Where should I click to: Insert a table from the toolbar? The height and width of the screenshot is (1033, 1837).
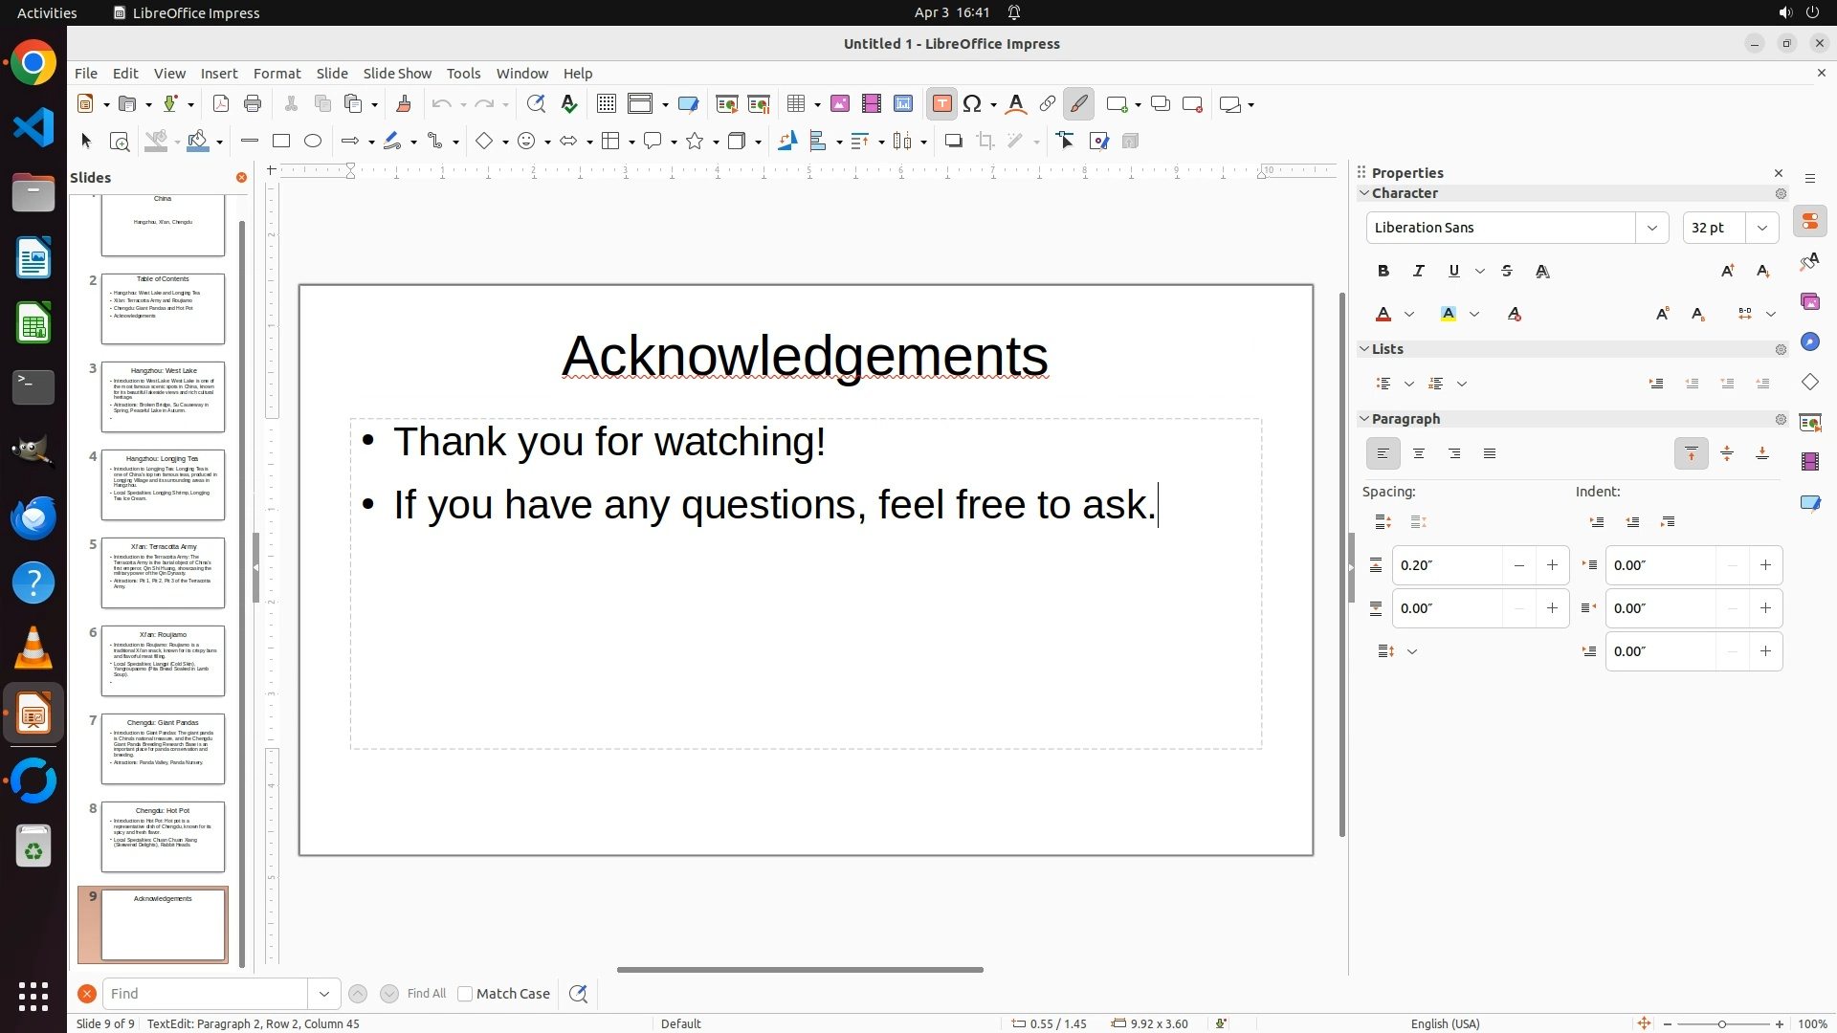(x=796, y=104)
